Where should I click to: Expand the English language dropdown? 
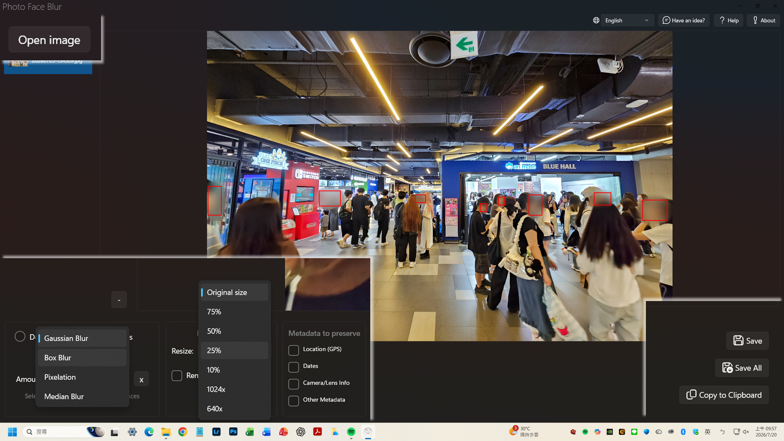(x=627, y=20)
